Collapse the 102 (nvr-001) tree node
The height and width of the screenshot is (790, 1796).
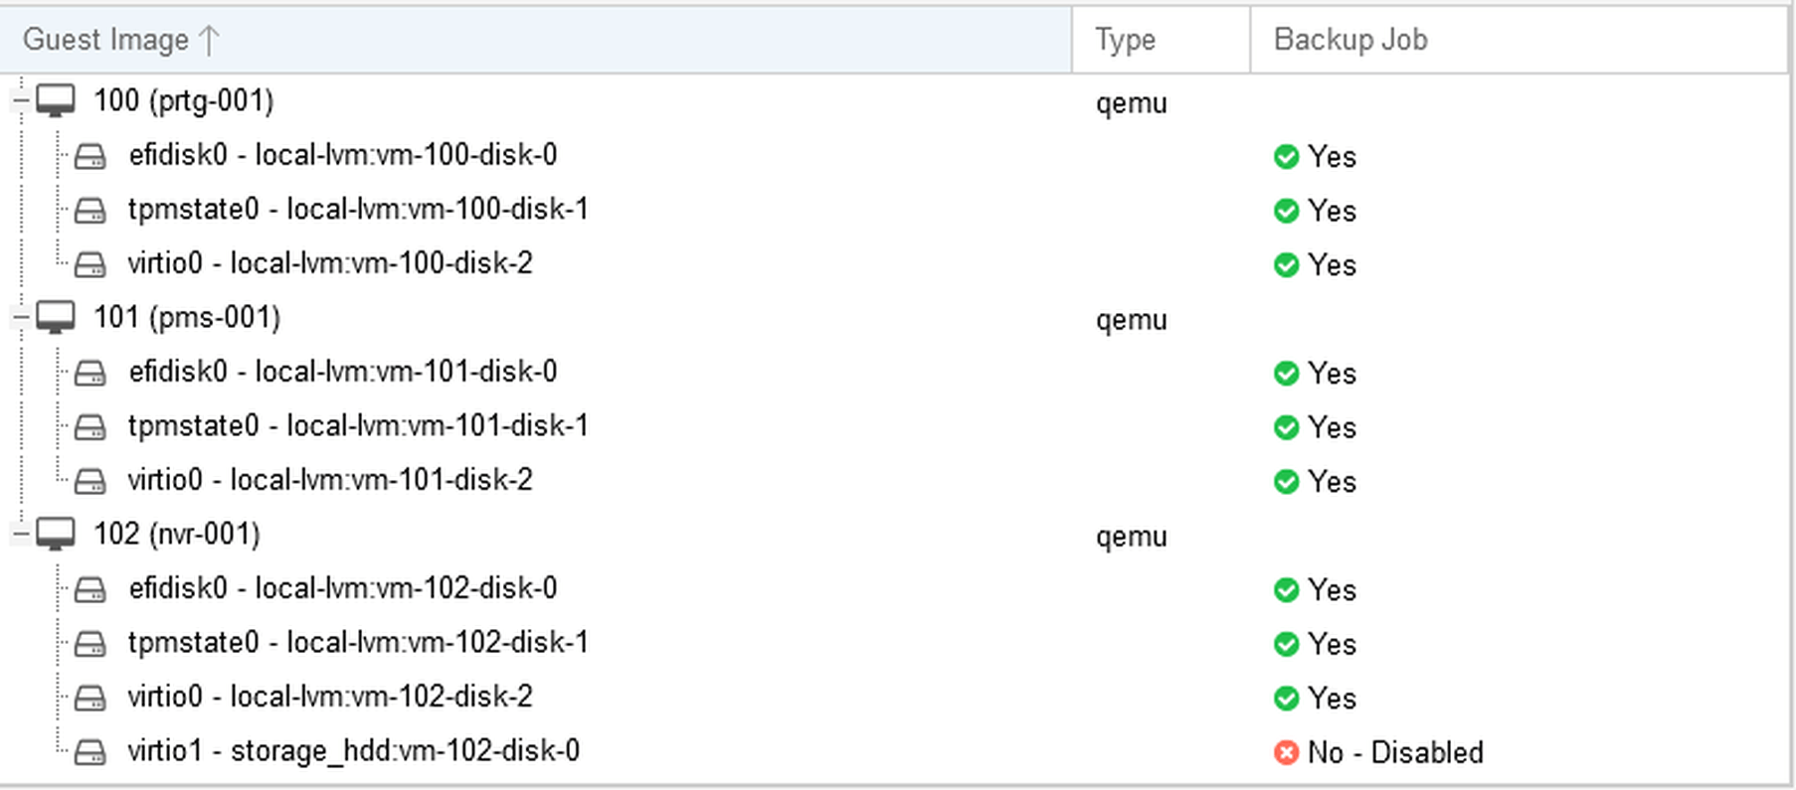[x=20, y=534]
